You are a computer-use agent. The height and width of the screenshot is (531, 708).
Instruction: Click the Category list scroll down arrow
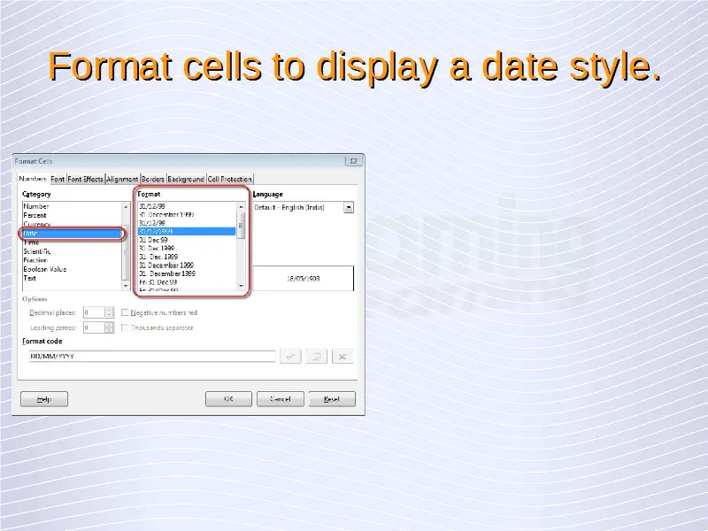point(124,287)
